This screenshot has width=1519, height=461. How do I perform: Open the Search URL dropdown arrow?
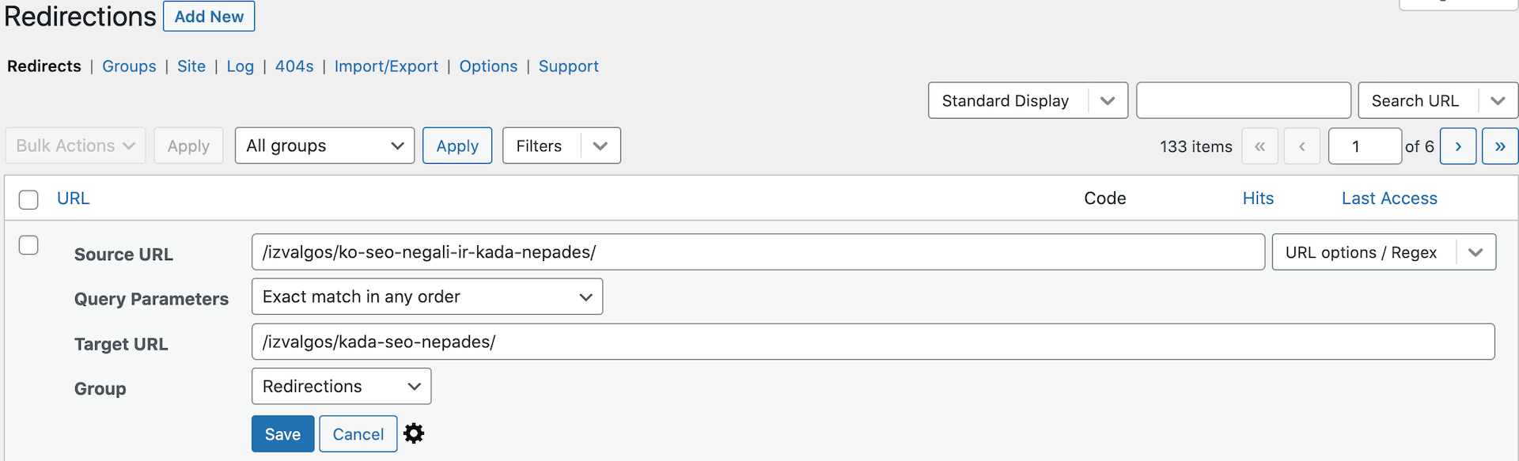point(1498,100)
